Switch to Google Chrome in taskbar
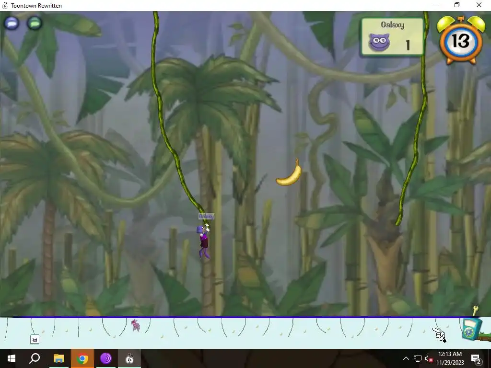491x368 pixels. click(x=82, y=358)
